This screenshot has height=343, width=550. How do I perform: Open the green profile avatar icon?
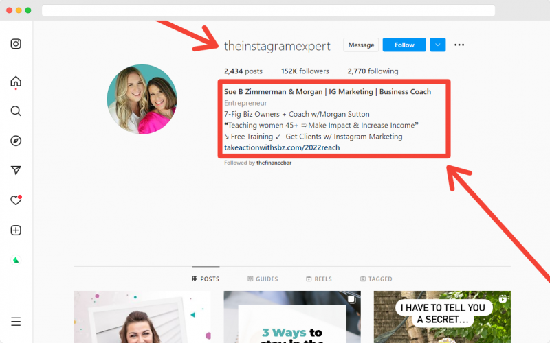point(16,260)
